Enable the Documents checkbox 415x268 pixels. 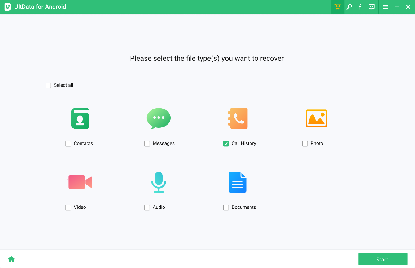(x=226, y=207)
